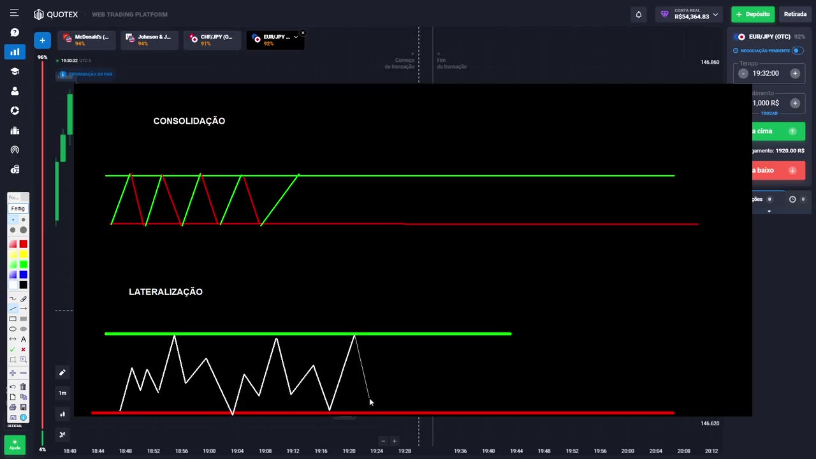Select the smallest pen size dot

(x=13, y=219)
